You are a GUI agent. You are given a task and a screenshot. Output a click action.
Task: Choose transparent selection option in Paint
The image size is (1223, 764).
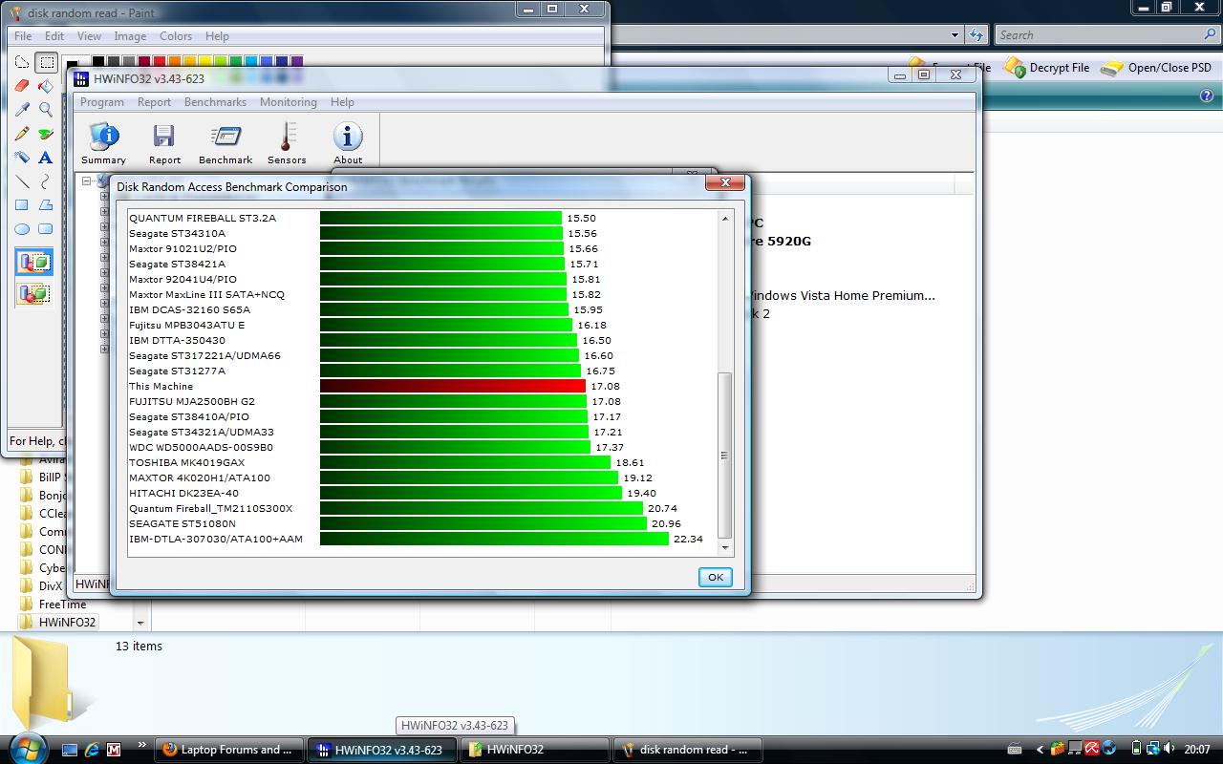point(34,292)
